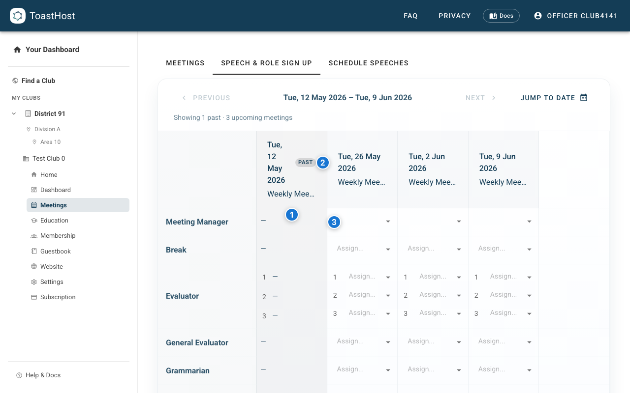
Task: Open Help & Docs link
Action: pyautogui.click(x=43, y=375)
